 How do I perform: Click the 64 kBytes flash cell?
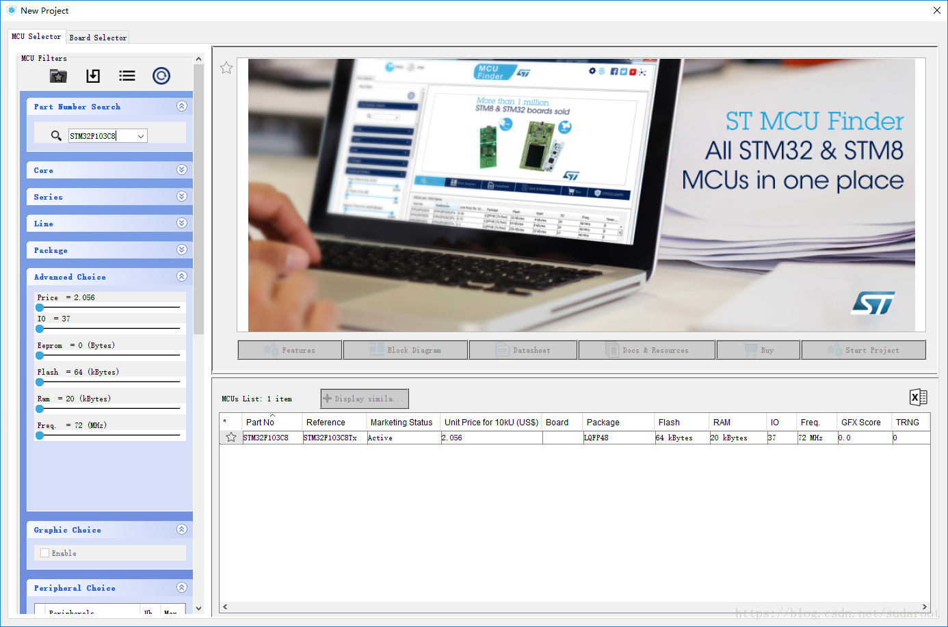(x=682, y=438)
